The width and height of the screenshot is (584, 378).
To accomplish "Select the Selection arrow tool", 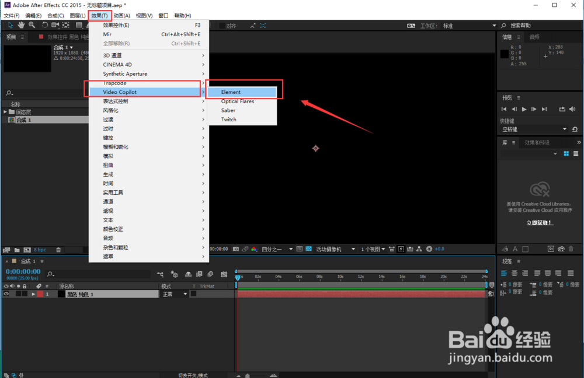I will pyautogui.click(x=11, y=25).
